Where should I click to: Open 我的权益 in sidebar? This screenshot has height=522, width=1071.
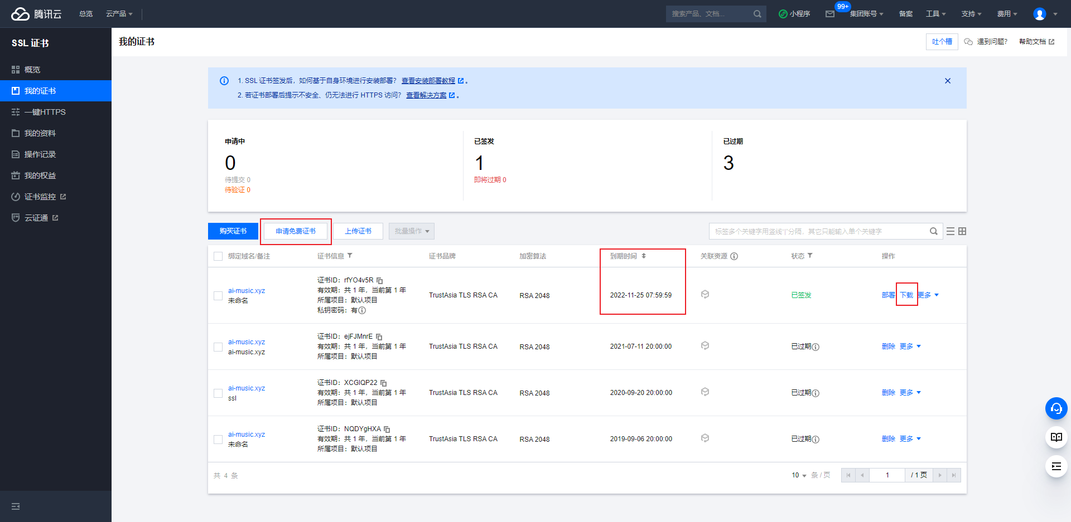[56, 175]
